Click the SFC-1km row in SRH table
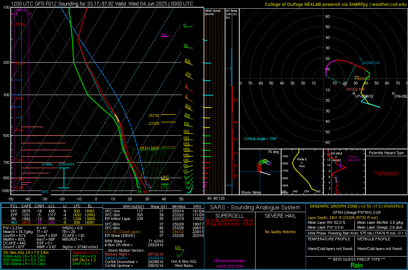Viewport: 408px width, 270px height. (154, 211)
